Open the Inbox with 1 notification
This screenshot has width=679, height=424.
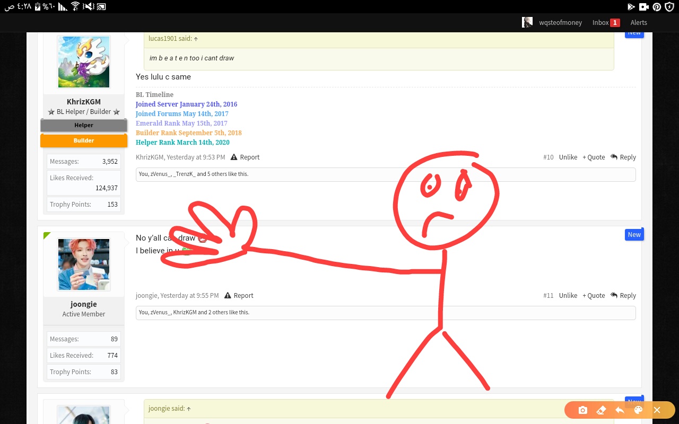pyautogui.click(x=606, y=23)
